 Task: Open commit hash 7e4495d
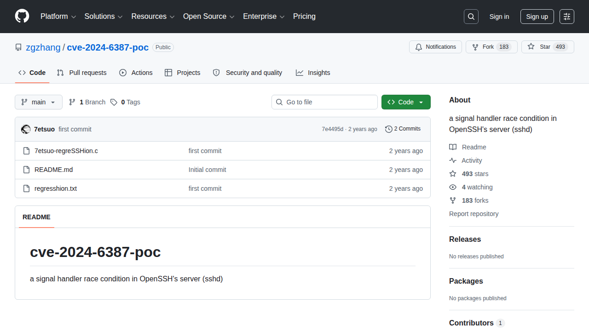click(x=332, y=129)
